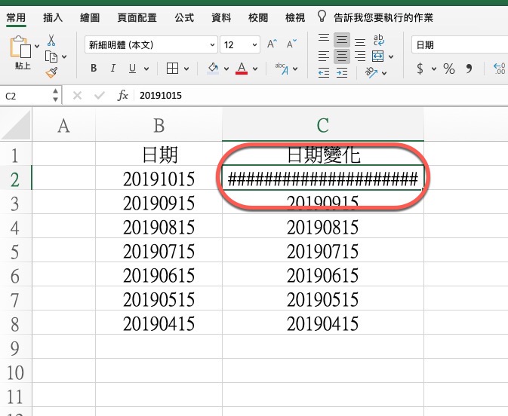Apply red font color A icon

click(x=242, y=69)
